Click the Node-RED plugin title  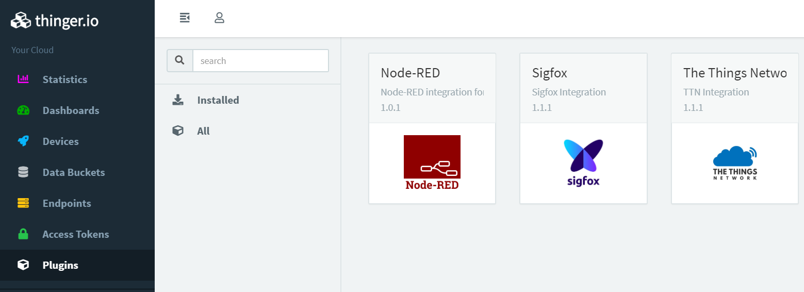(411, 73)
